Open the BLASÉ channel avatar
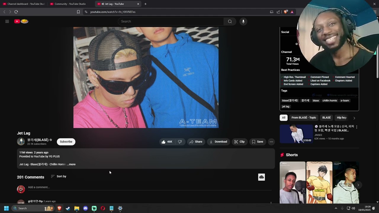 (x=21, y=142)
